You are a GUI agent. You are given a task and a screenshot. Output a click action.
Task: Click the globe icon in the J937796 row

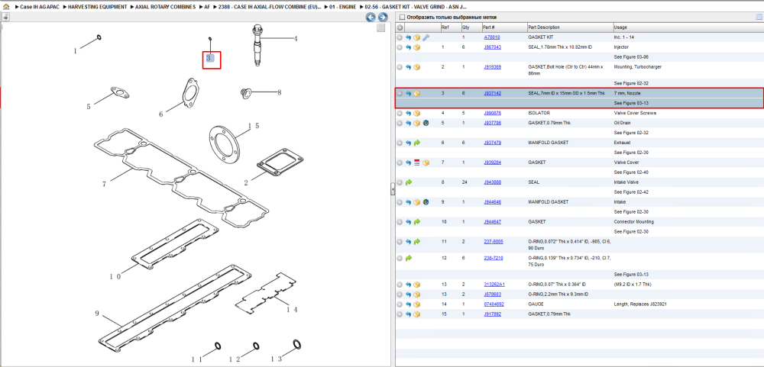click(x=426, y=123)
